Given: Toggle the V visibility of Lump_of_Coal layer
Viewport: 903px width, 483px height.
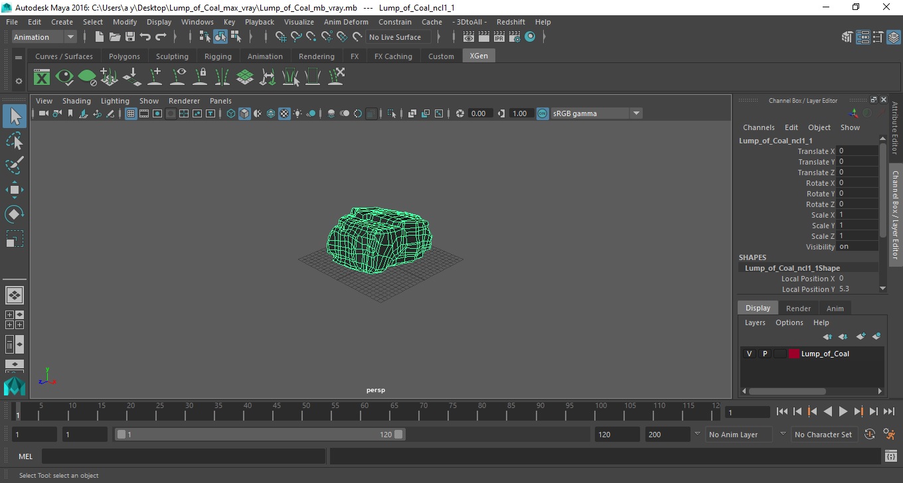Looking at the screenshot, I should tap(749, 354).
